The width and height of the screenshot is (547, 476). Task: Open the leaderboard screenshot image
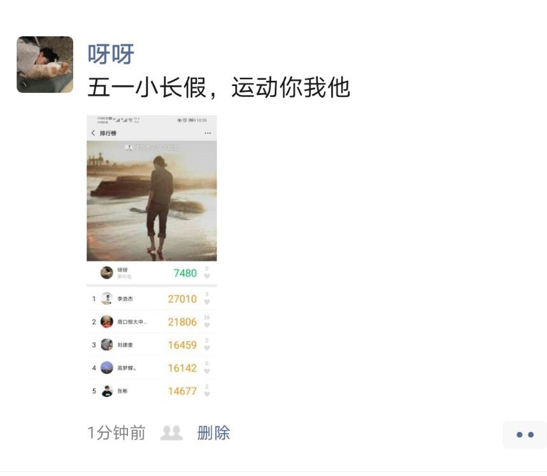pos(152,258)
